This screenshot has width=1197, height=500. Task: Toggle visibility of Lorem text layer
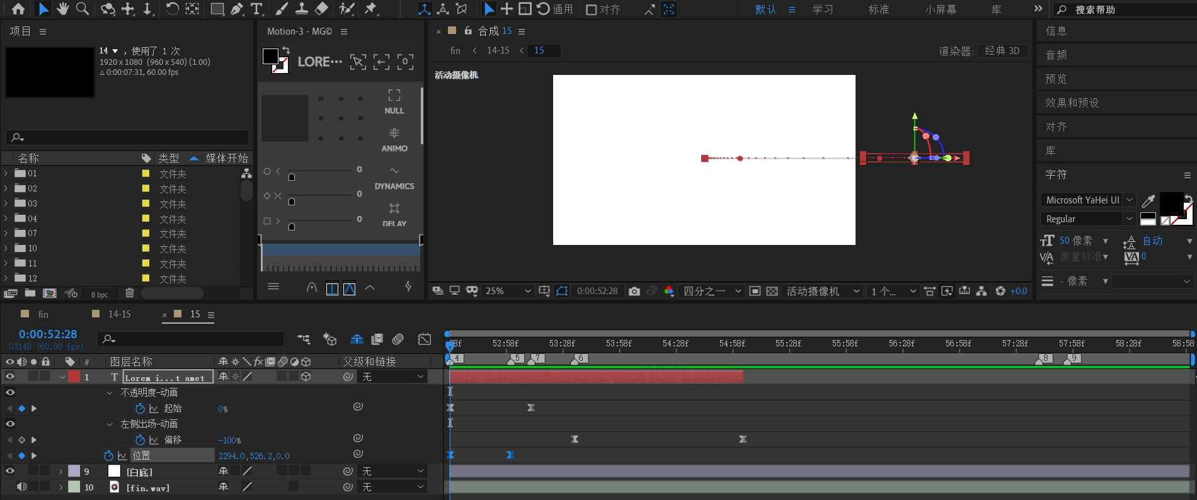click(x=10, y=377)
